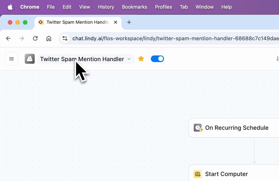Open a new browser tab

point(129,22)
